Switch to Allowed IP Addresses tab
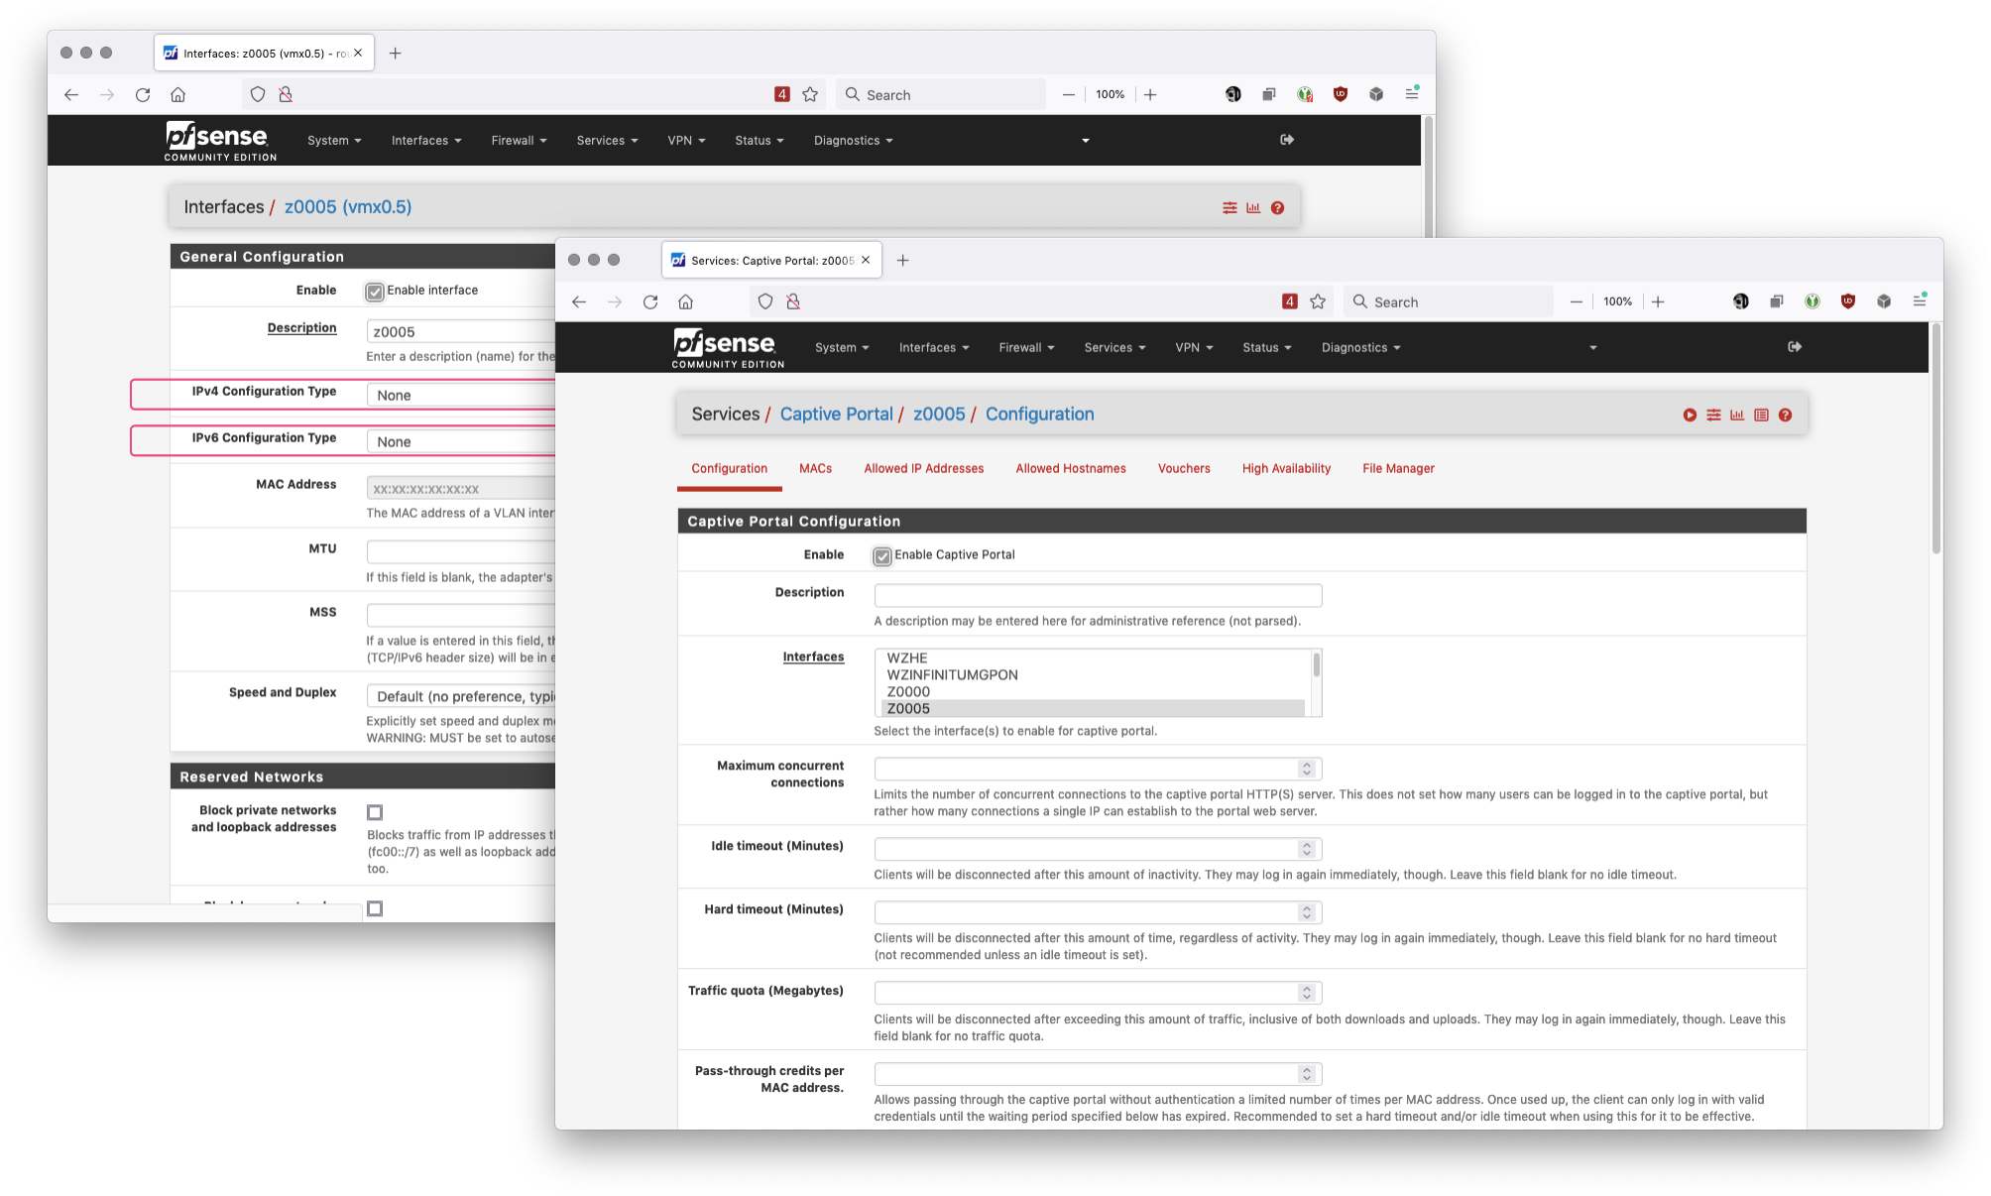 [x=923, y=469]
